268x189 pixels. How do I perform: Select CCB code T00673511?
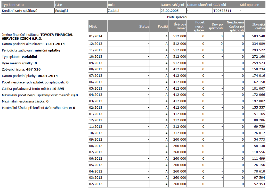point(226,11)
